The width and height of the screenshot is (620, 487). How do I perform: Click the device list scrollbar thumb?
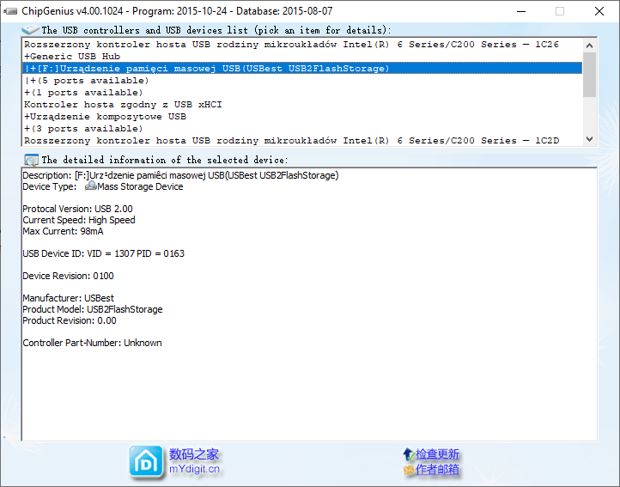(589, 75)
